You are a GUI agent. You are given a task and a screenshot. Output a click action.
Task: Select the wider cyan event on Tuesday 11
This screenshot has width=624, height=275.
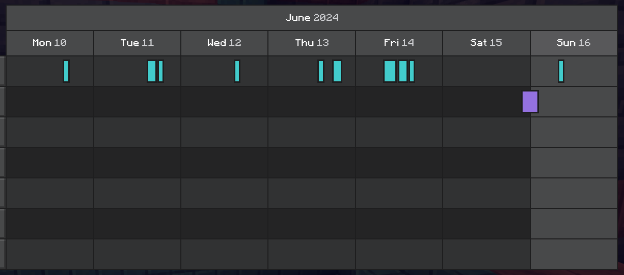click(x=152, y=71)
